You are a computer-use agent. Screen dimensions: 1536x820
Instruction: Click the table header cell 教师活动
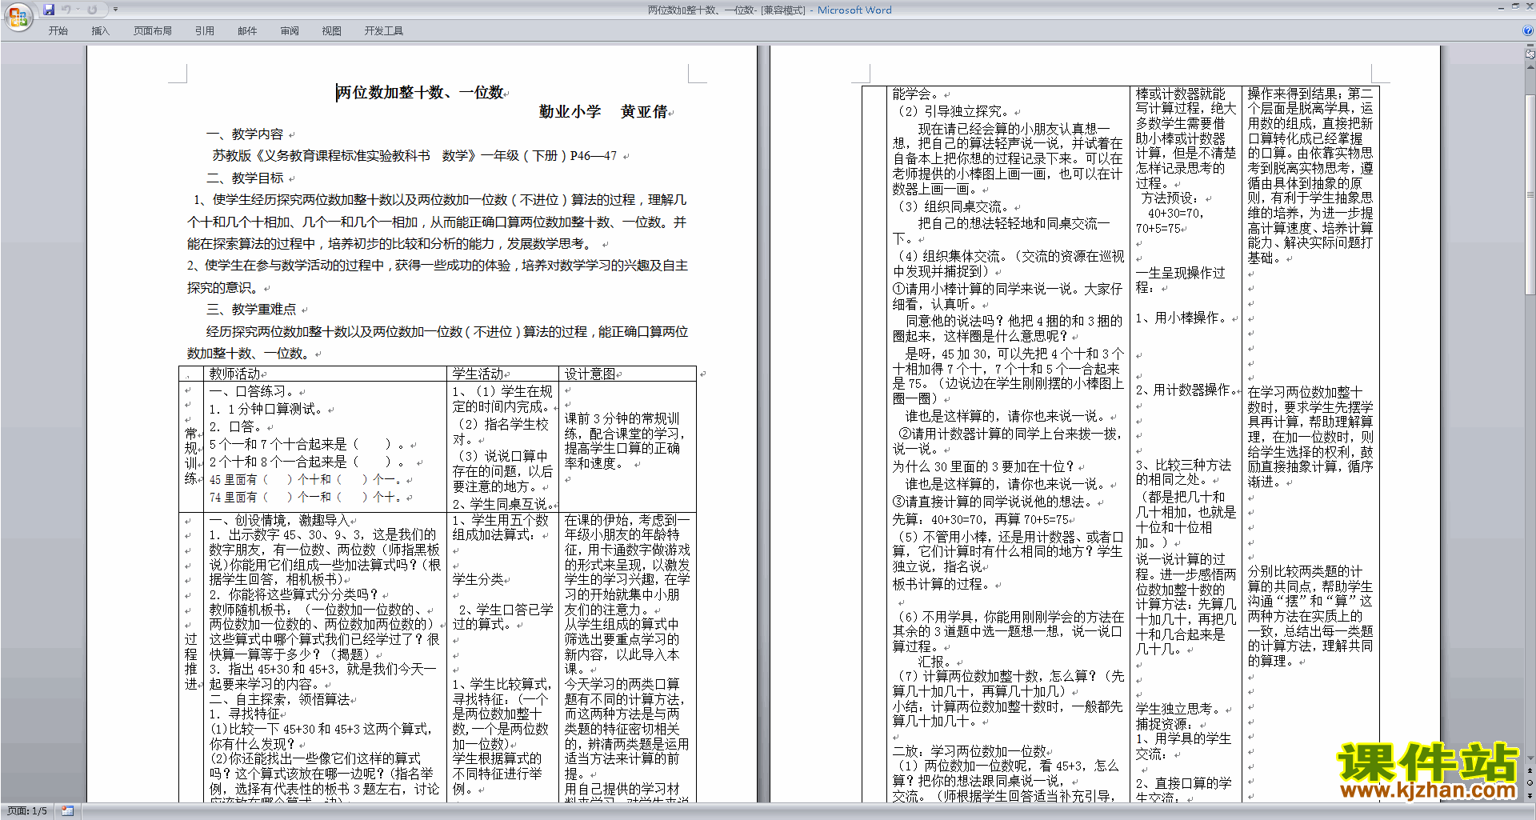[235, 374]
